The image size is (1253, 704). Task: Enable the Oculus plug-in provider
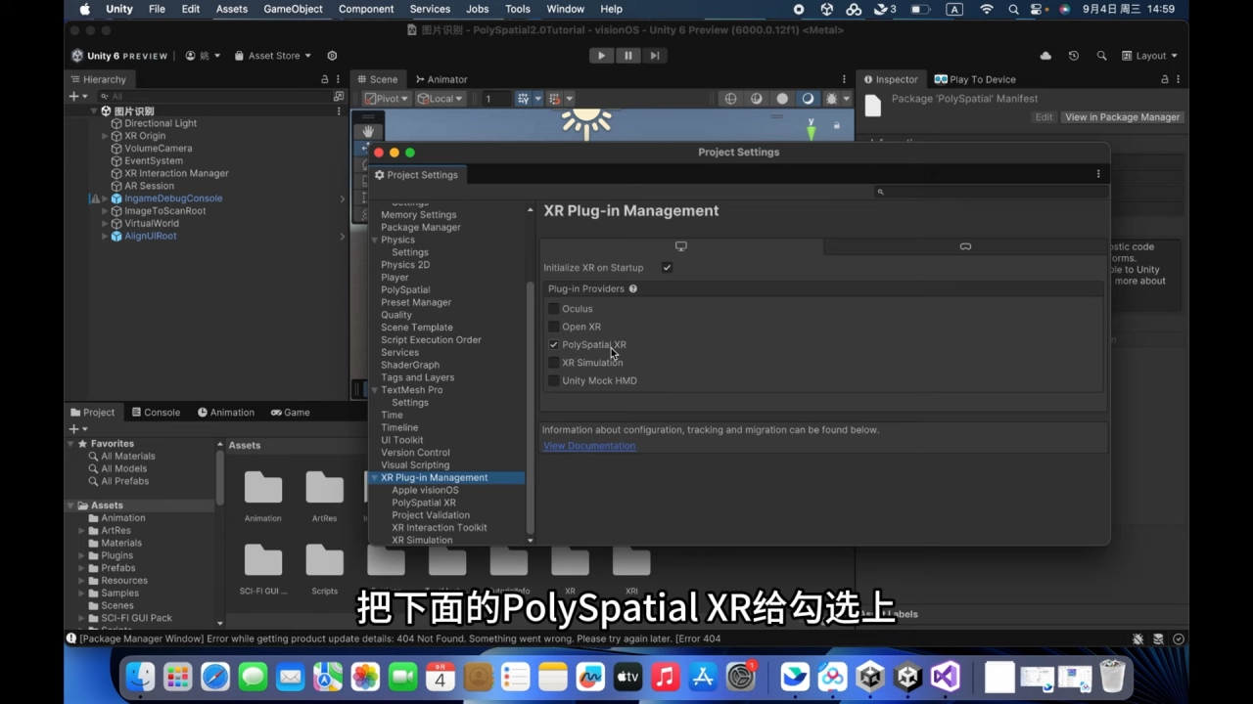tap(554, 309)
